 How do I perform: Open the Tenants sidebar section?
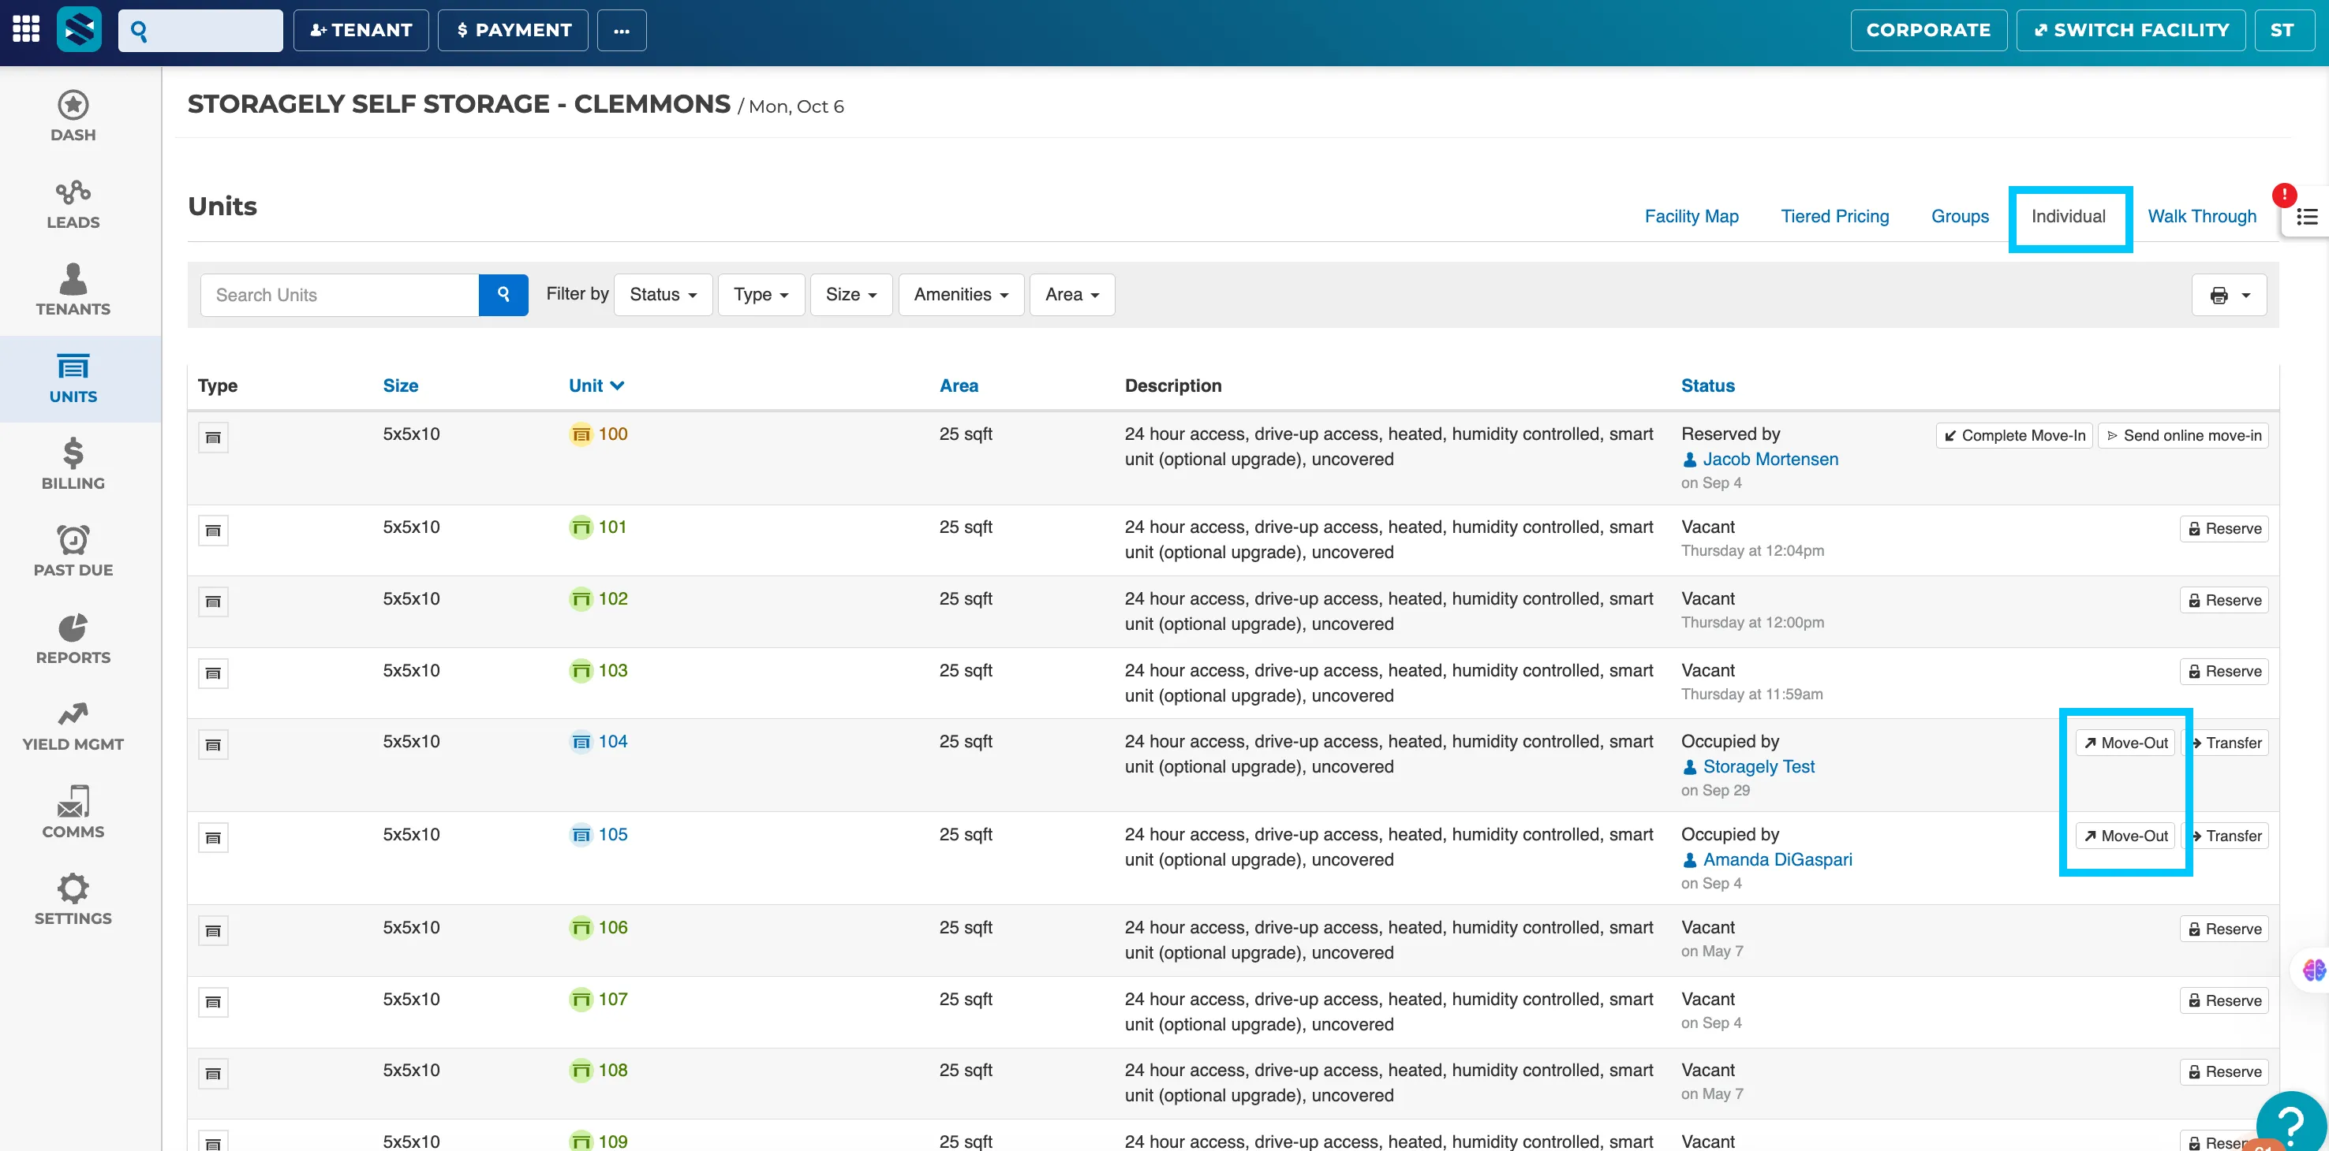coord(73,290)
